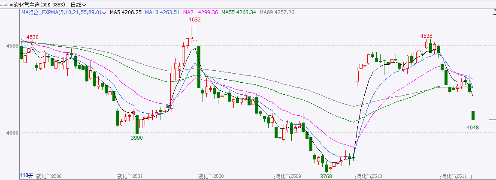The width and height of the screenshot is (496, 180).
Task: Click the 液化气2508 timeline marker
Action: [x=210, y=176]
